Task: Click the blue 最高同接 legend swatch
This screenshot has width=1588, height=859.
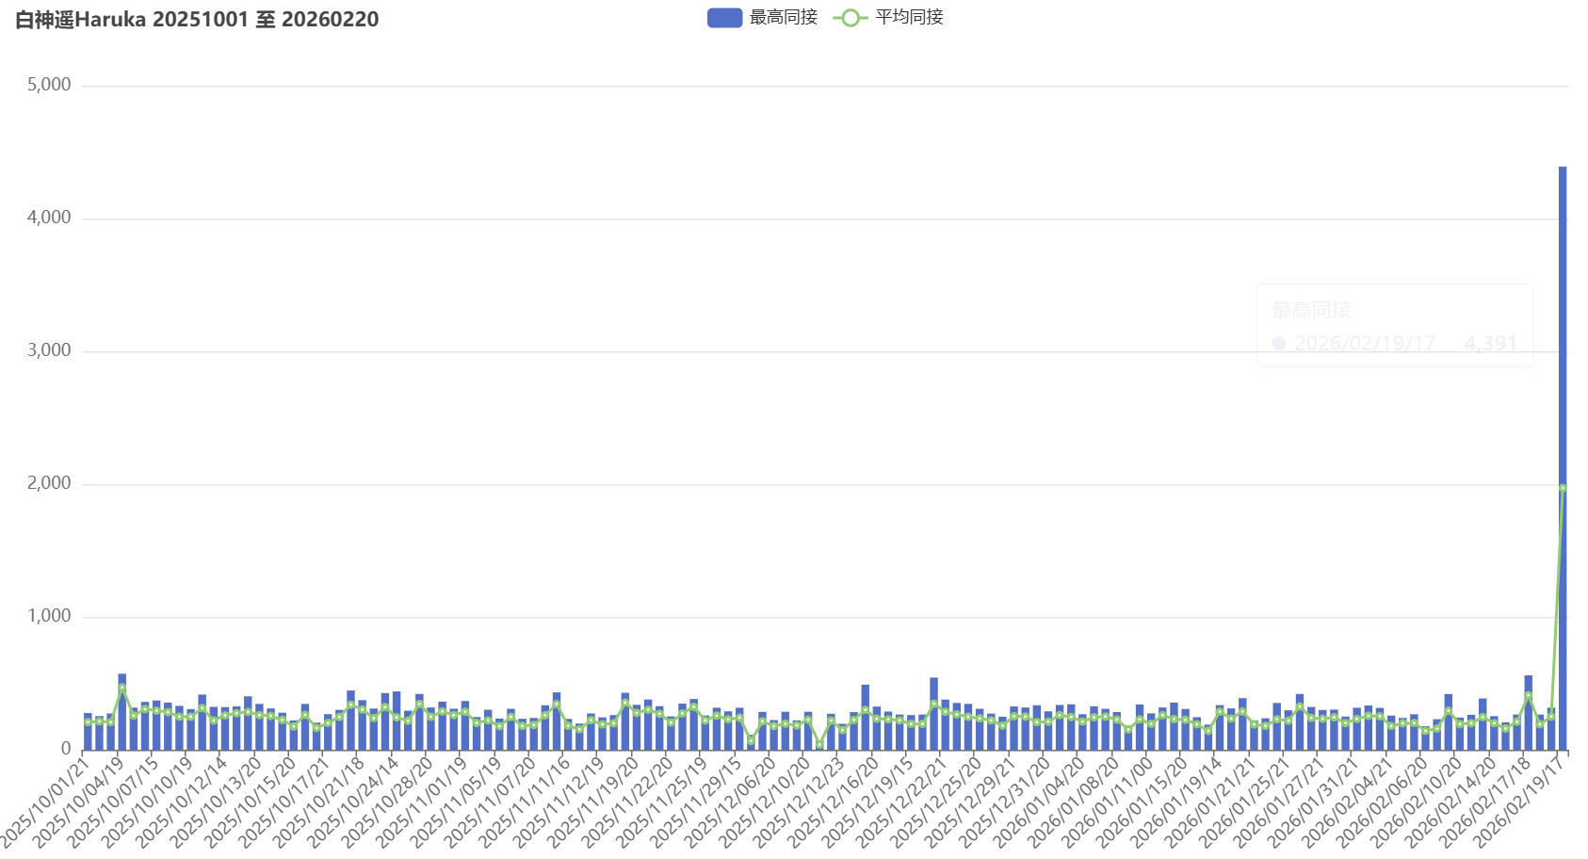Action: click(724, 18)
